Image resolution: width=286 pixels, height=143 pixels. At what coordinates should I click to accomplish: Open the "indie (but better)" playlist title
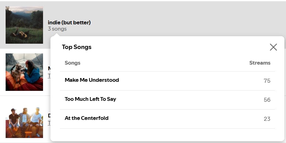tap(69, 22)
